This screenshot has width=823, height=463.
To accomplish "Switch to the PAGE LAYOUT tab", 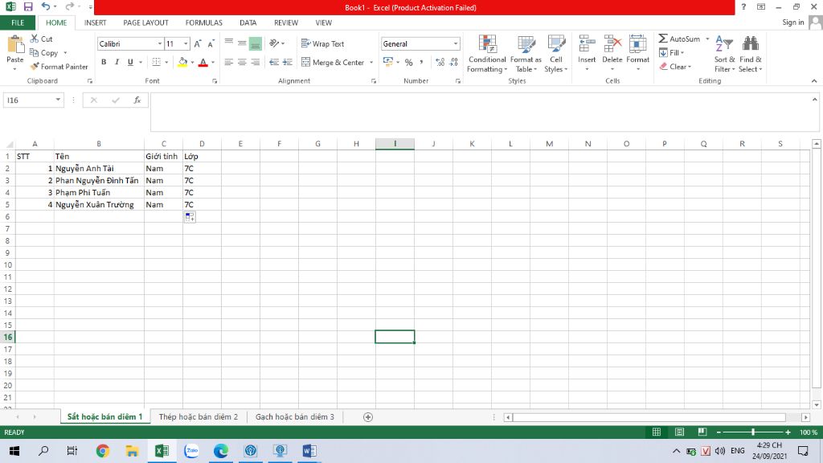I will [x=146, y=23].
